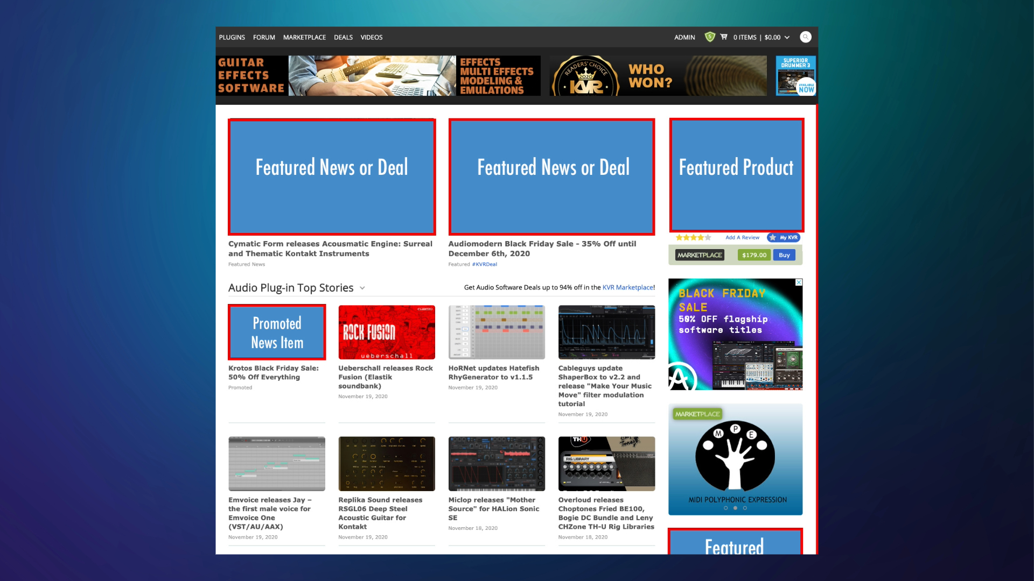
Task: Click the Rock Fusion ueberschall thumbnail
Action: pos(387,332)
